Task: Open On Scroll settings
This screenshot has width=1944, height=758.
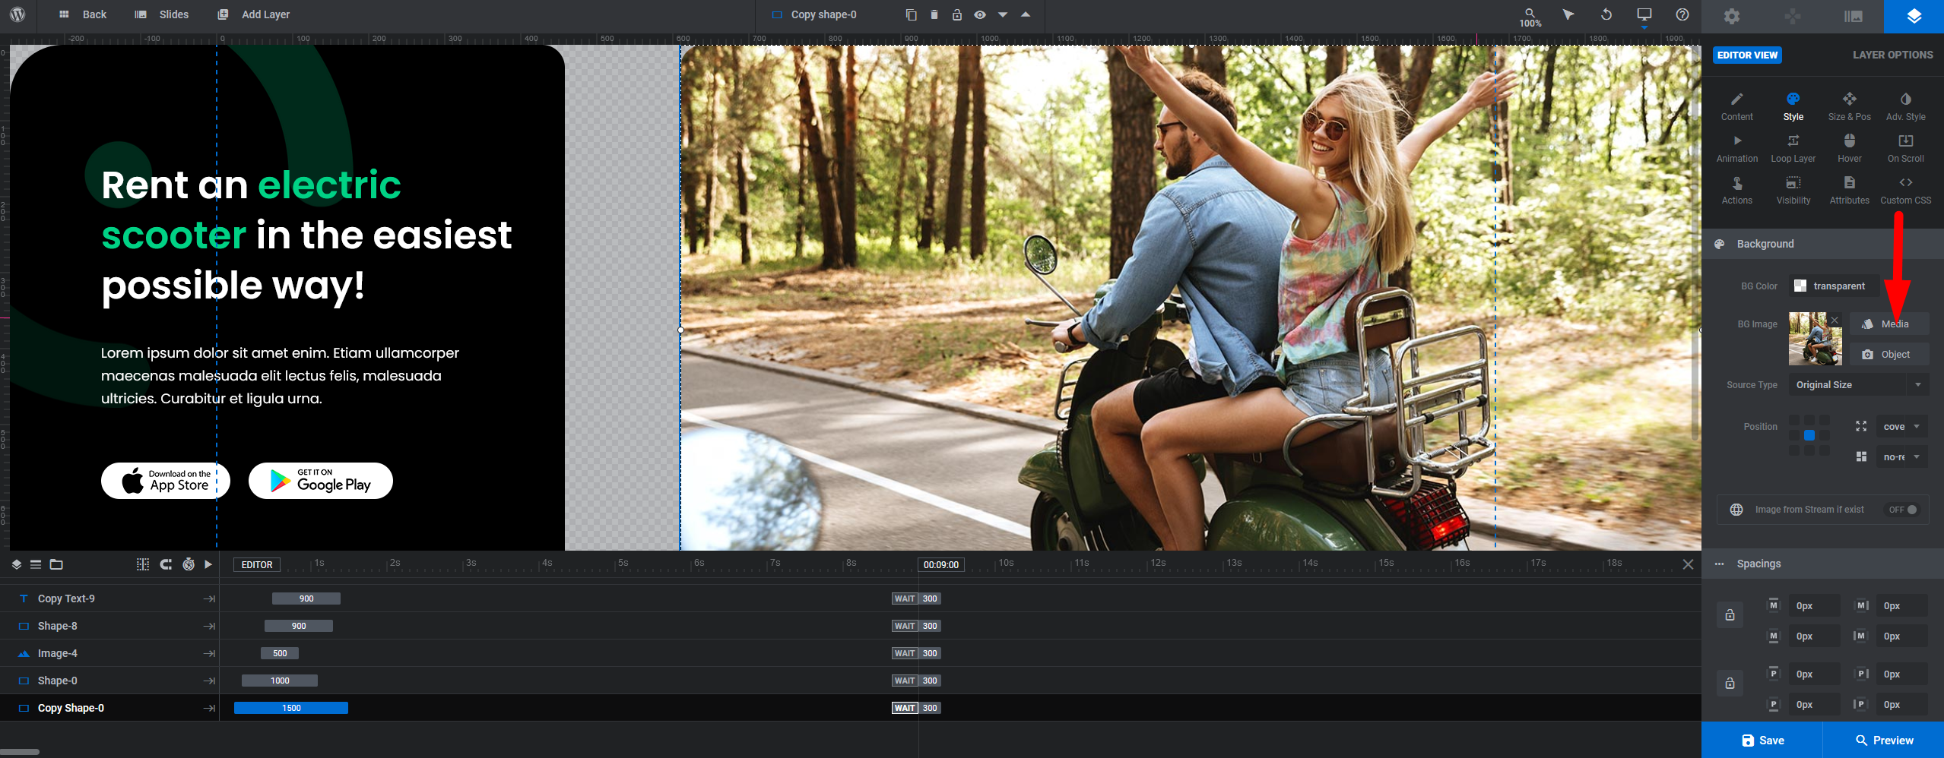Action: pos(1905,149)
